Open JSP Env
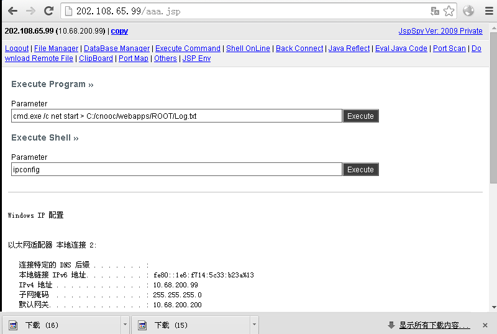This screenshot has height=334, width=497. [x=196, y=58]
